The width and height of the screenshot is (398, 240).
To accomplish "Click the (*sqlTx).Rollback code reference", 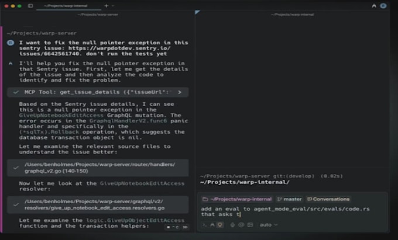I will [49, 132].
